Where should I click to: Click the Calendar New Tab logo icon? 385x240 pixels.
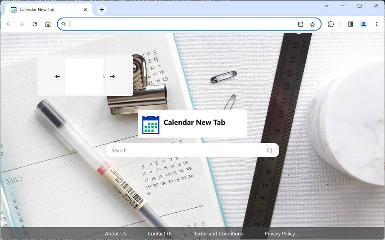(x=151, y=125)
